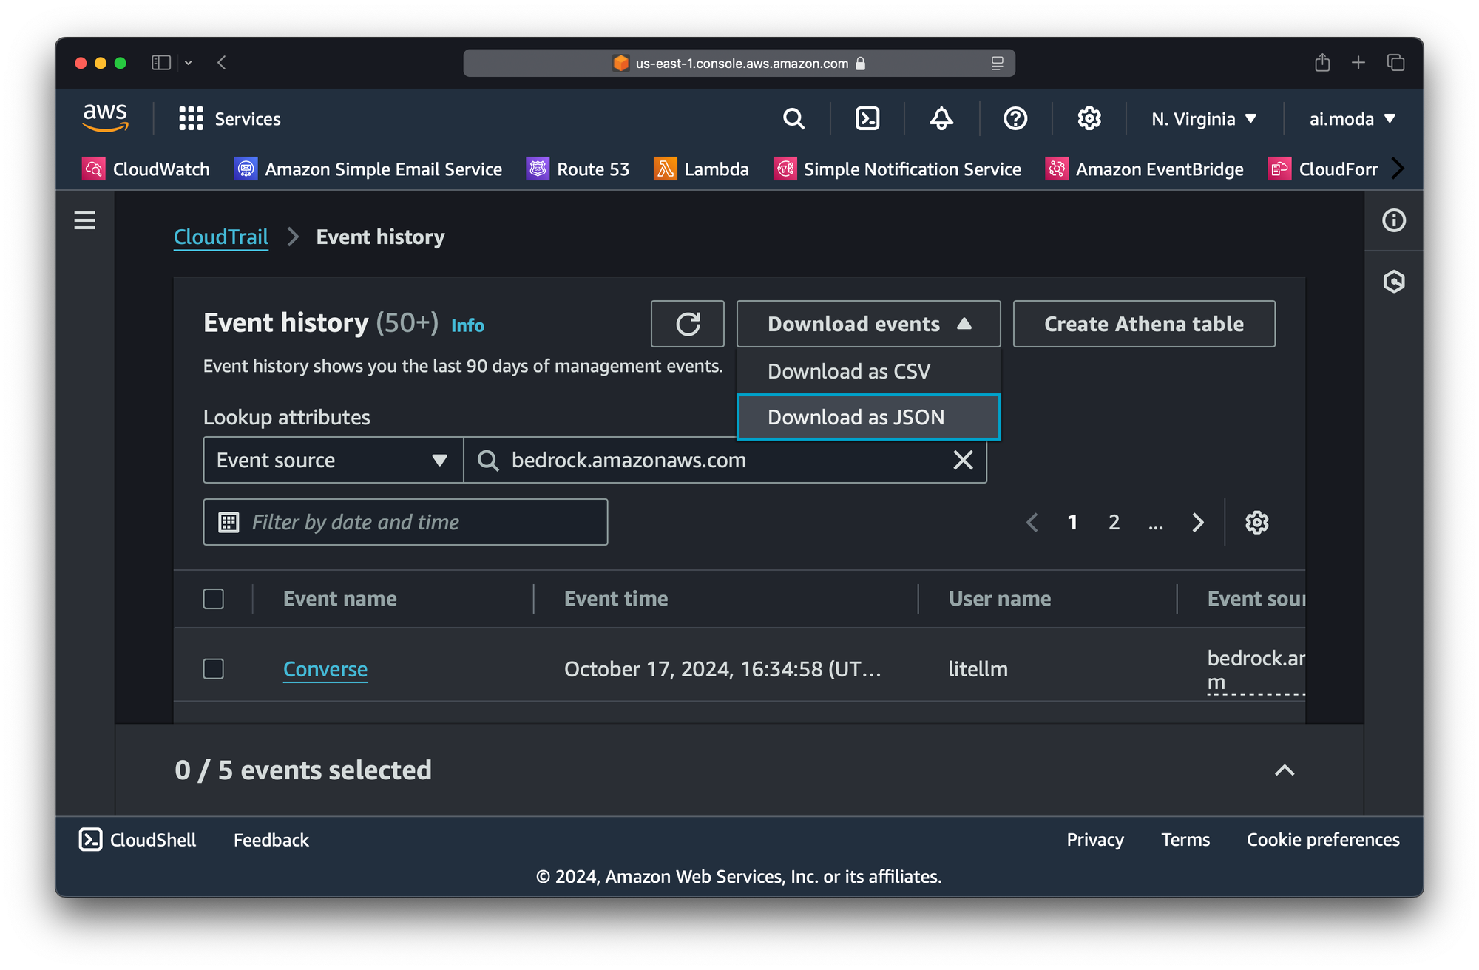1479x970 pixels.
Task: Open the notifications bell
Action: coord(941,118)
